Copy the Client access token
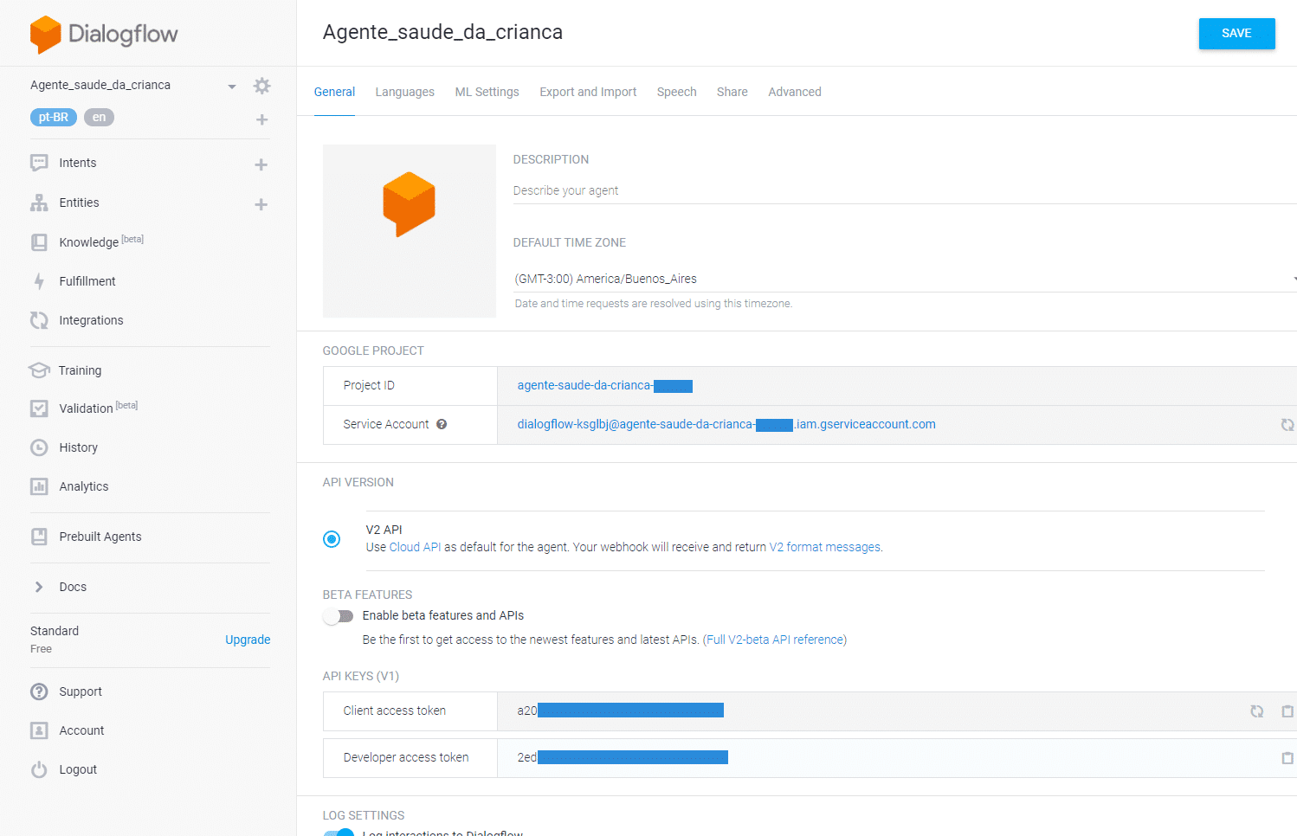 [1287, 711]
